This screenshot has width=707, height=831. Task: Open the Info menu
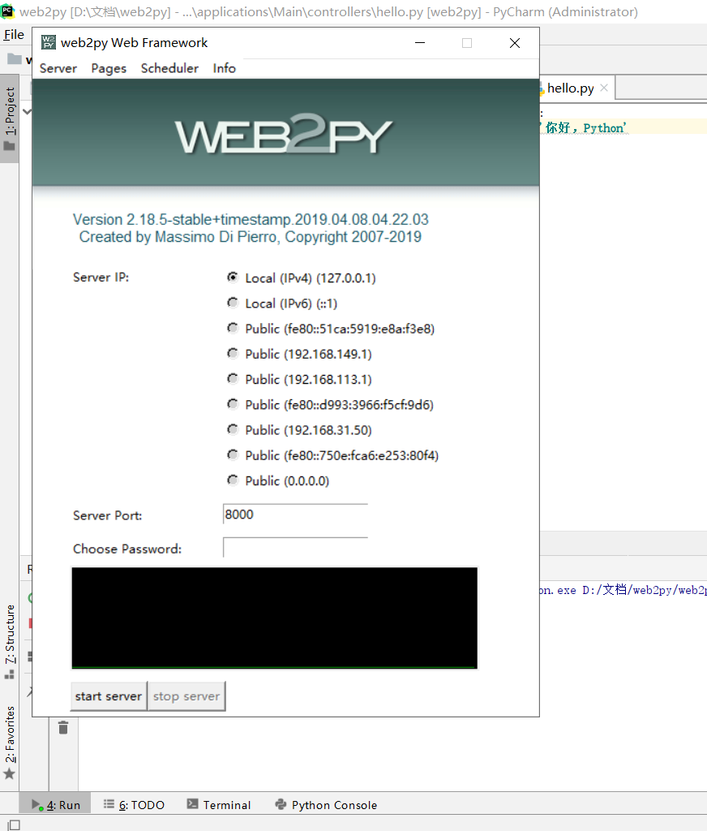point(225,68)
